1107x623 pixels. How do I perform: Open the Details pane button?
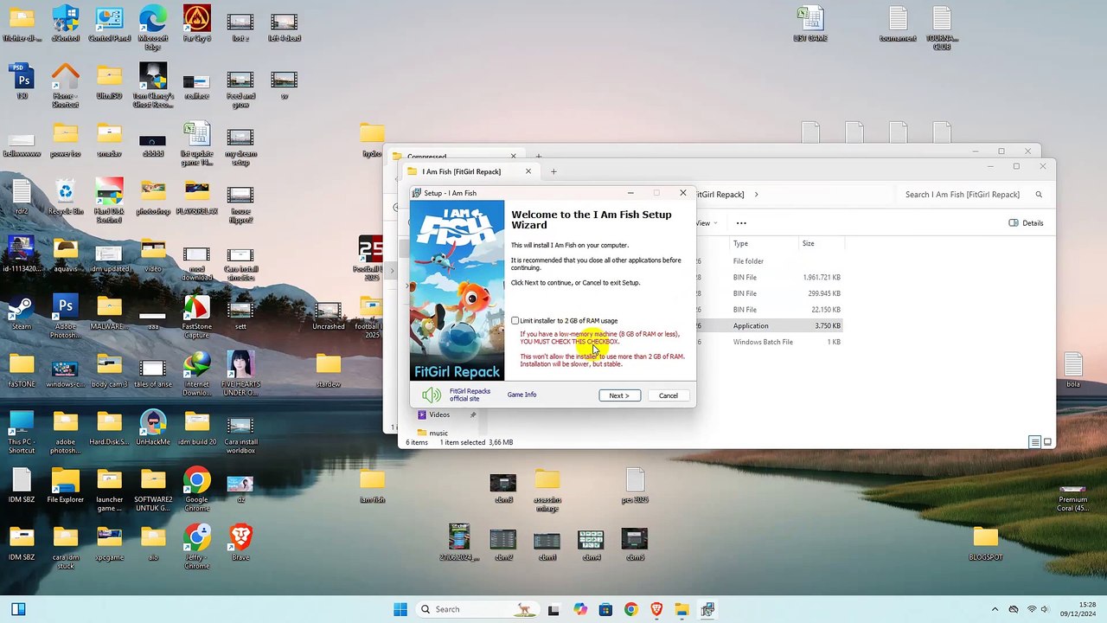[x=1026, y=223]
